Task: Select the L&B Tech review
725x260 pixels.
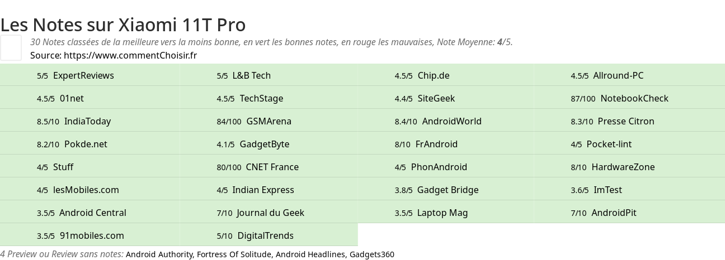Action: coord(252,75)
